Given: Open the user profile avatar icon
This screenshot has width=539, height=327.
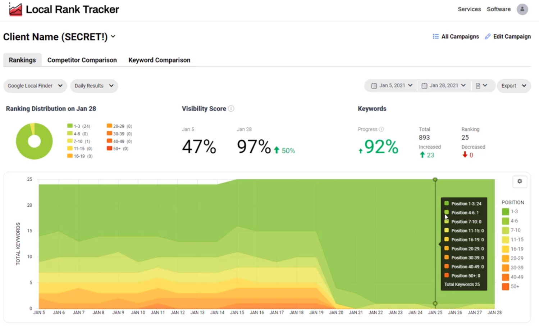Looking at the screenshot, I should pyautogui.click(x=522, y=9).
